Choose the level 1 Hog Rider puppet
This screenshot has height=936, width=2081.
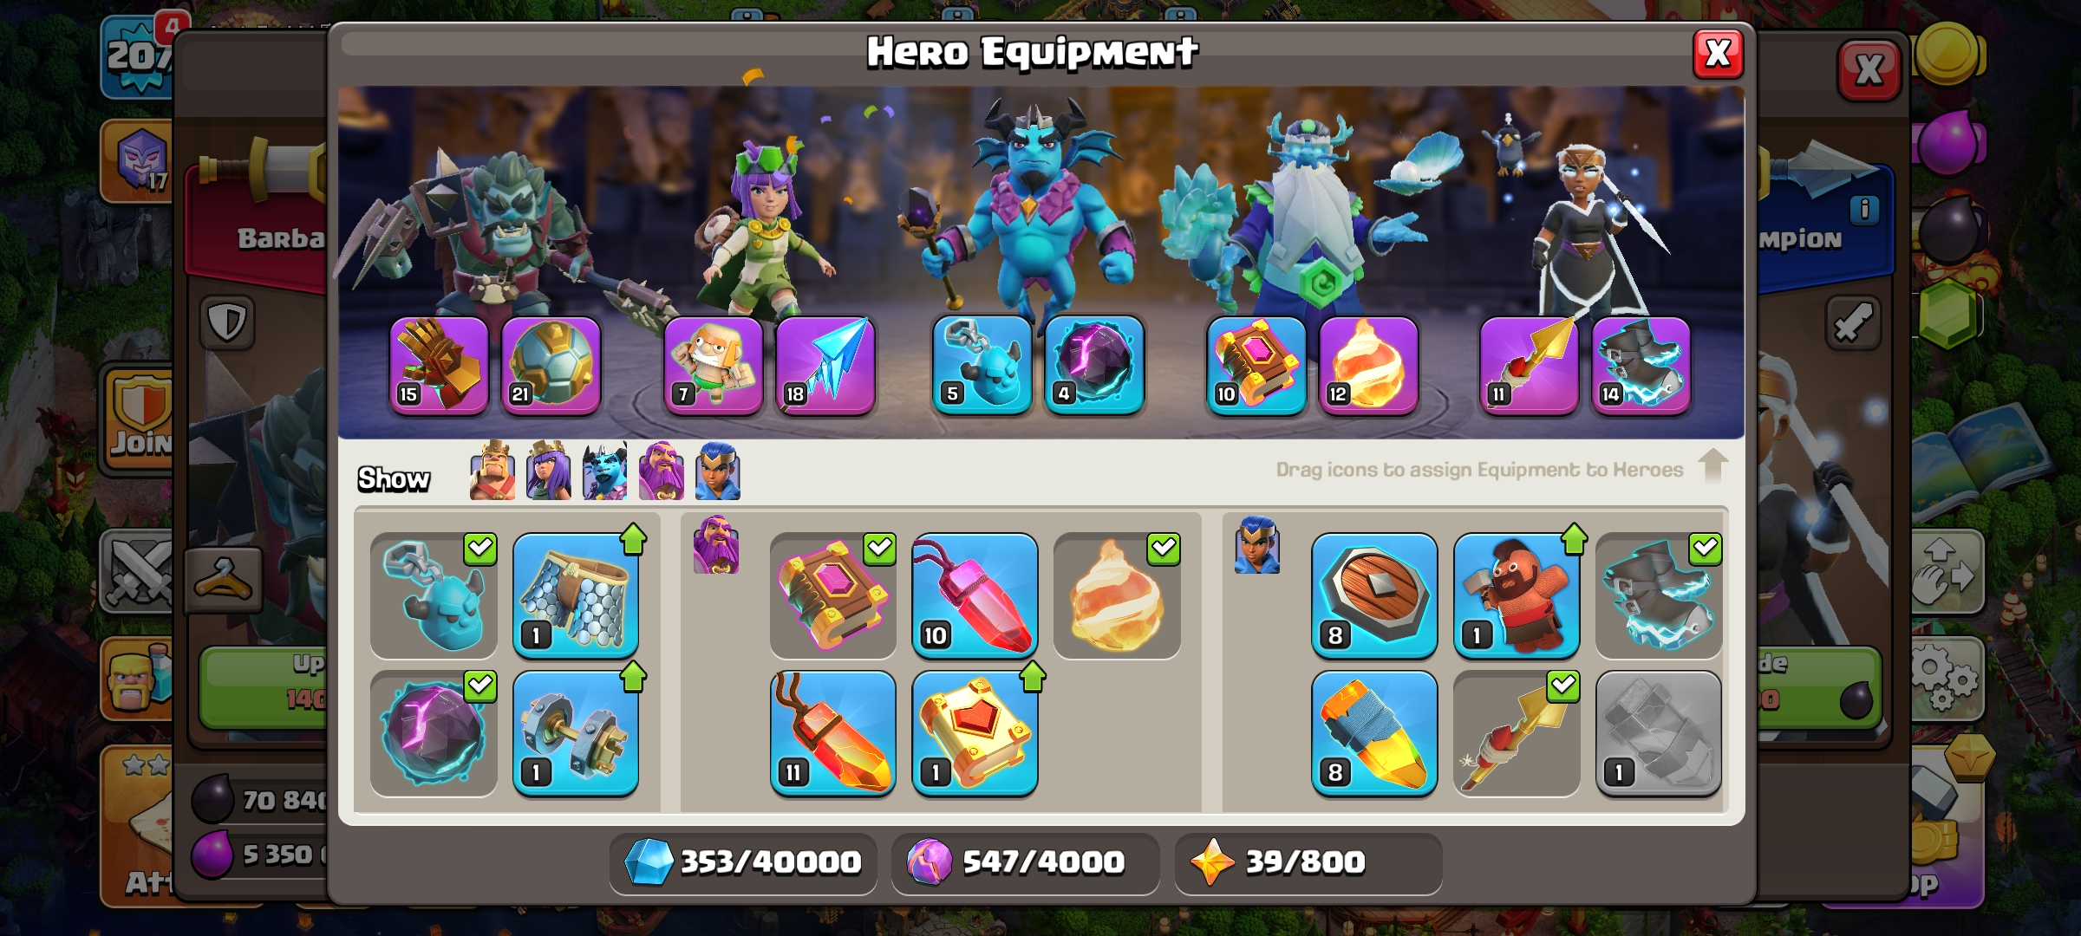(1517, 596)
